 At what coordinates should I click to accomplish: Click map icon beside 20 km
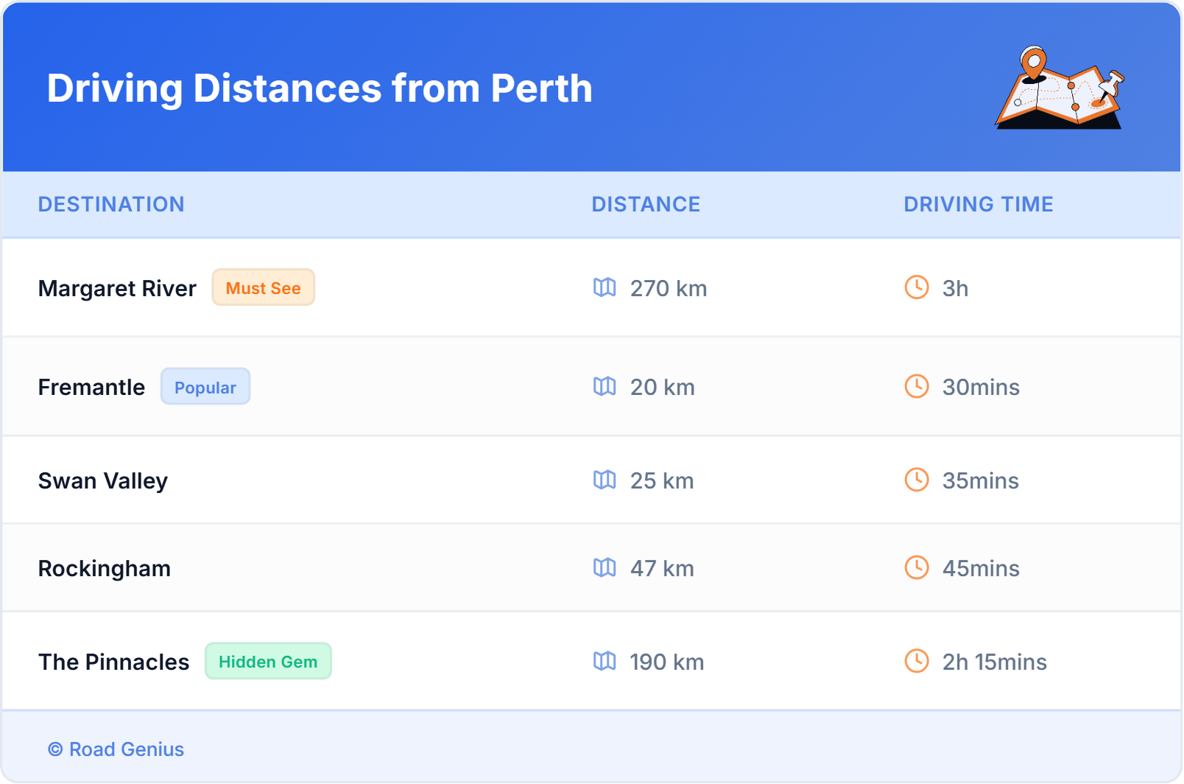pyautogui.click(x=605, y=386)
